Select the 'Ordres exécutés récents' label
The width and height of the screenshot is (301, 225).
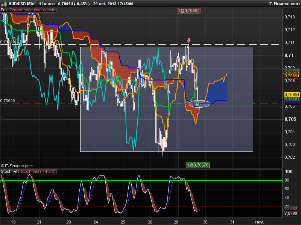(x=32, y=10)
